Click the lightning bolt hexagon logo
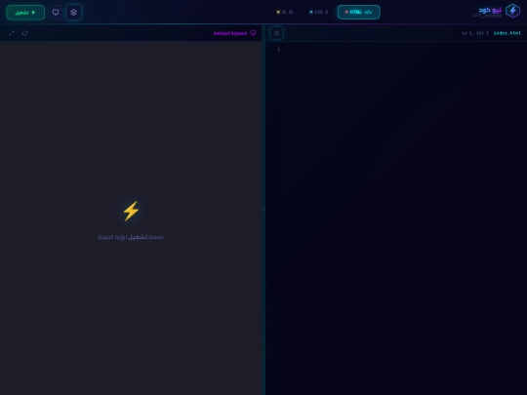 [x=512, y=11]
